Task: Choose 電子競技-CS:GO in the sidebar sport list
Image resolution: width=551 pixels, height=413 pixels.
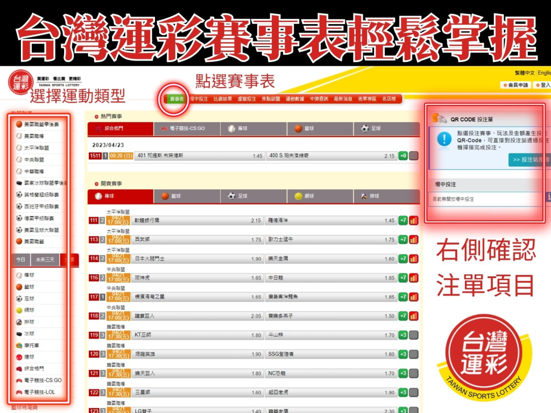Action: (39, 380)
